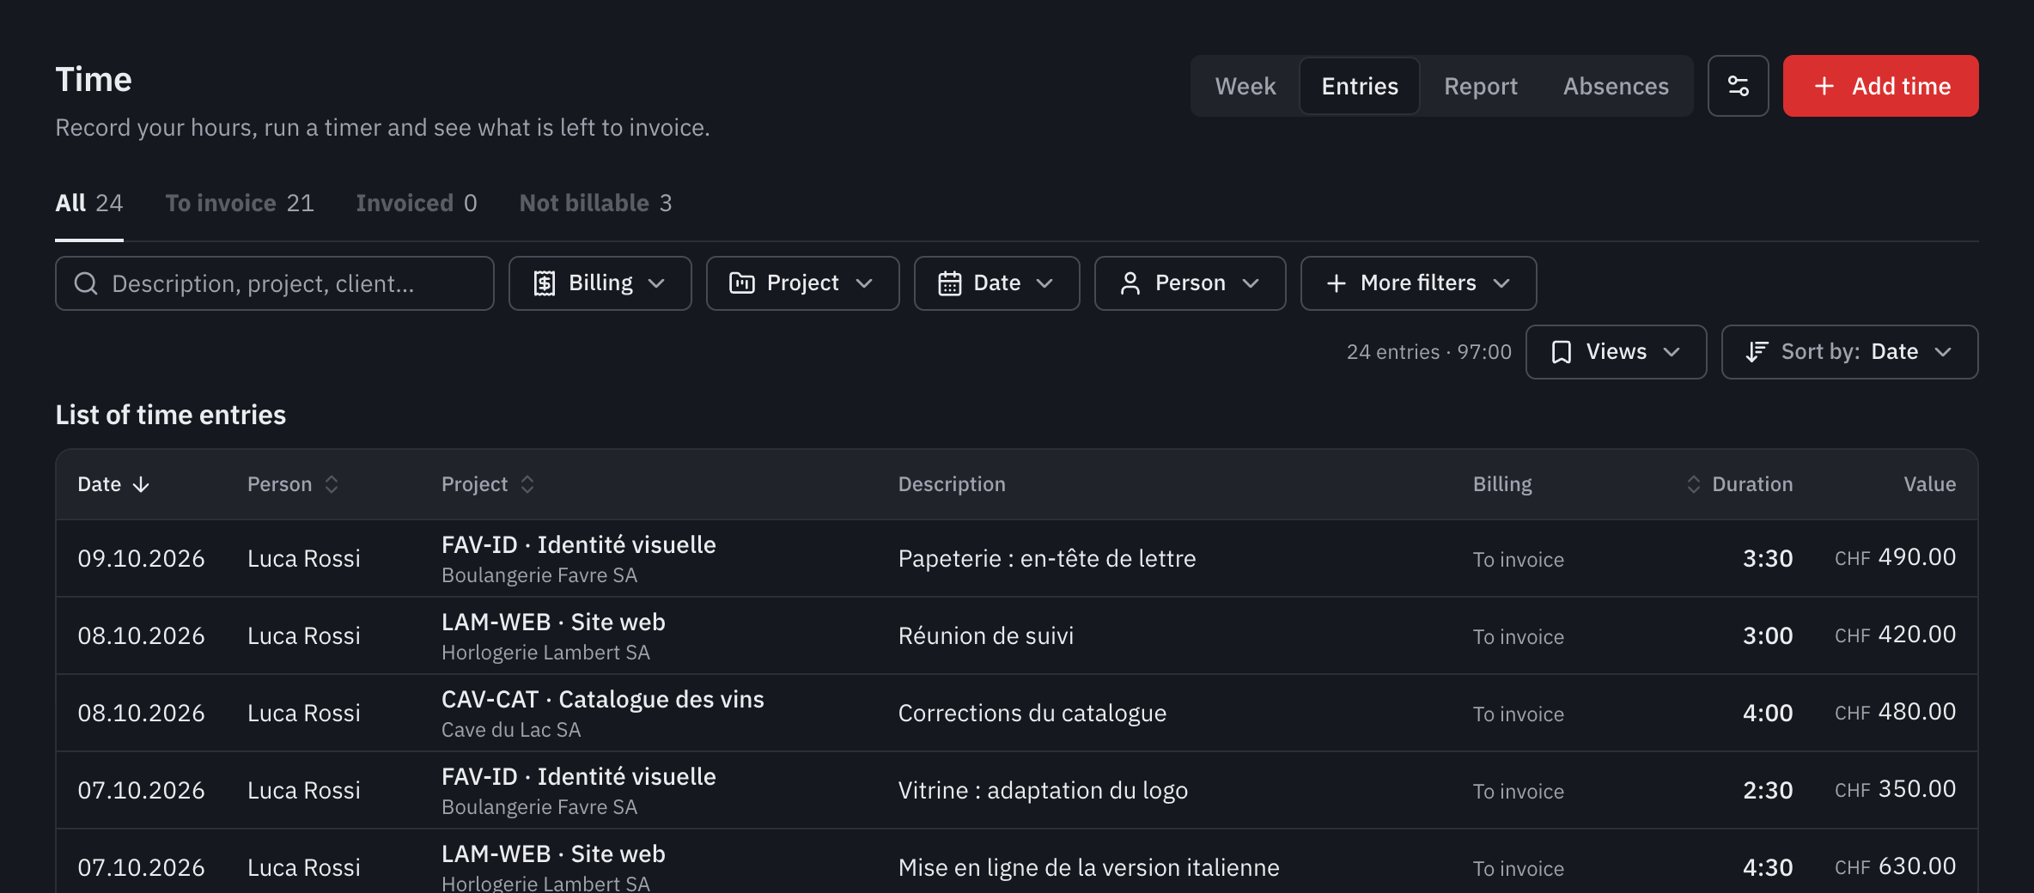Image resolution: width=2034 pixels, height=893 pixels.
Task: Click the CHF 490.00 value cell
Action: click(1895, 557)
